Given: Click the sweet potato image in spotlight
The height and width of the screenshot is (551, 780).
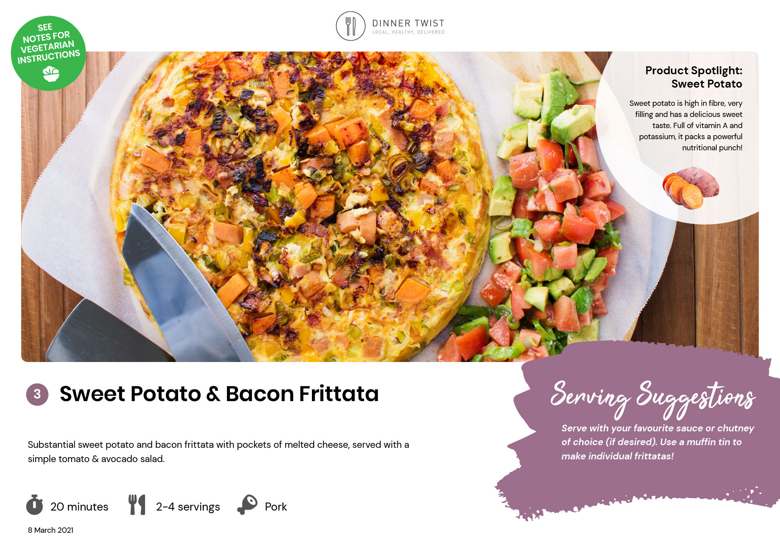Looking at the screenshot, I should [x=691, y=188].
